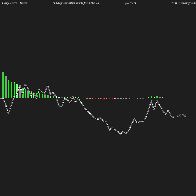Click the 15.75 value label
The image size is (196, 196).
click(181, 116)
